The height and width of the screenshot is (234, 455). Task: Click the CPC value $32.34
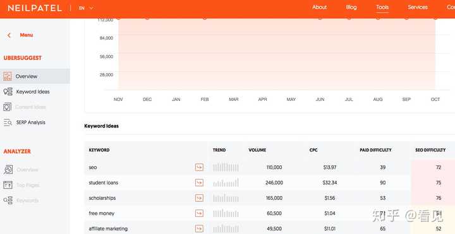point(330,183)
